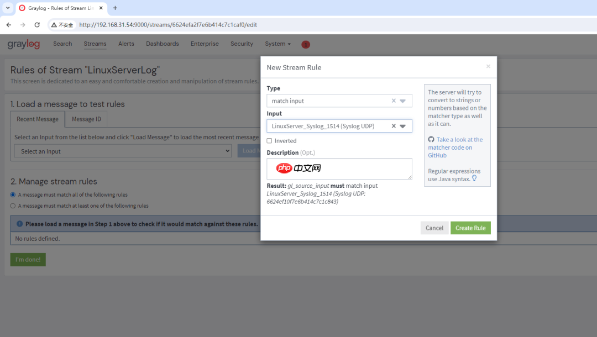Open the red notification badge

pyautogui.click(x=305, y=45)
